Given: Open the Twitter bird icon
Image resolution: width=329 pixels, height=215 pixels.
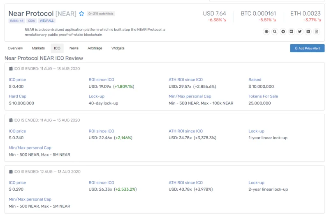Looking at the screenshot, I should click(300, 32).
